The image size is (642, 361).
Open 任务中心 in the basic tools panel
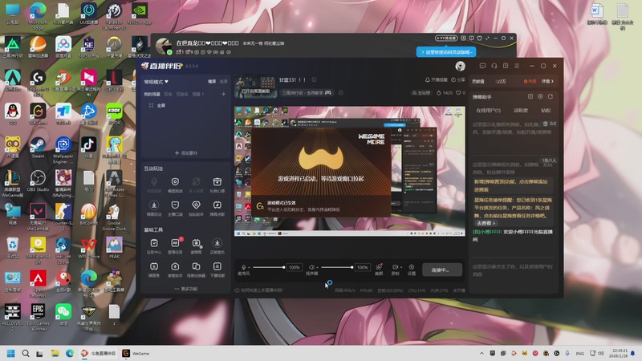[x=154, y=246]
